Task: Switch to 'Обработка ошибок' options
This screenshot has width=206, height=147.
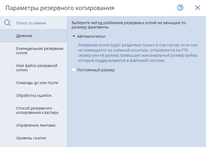Action: tap(34, 95)
